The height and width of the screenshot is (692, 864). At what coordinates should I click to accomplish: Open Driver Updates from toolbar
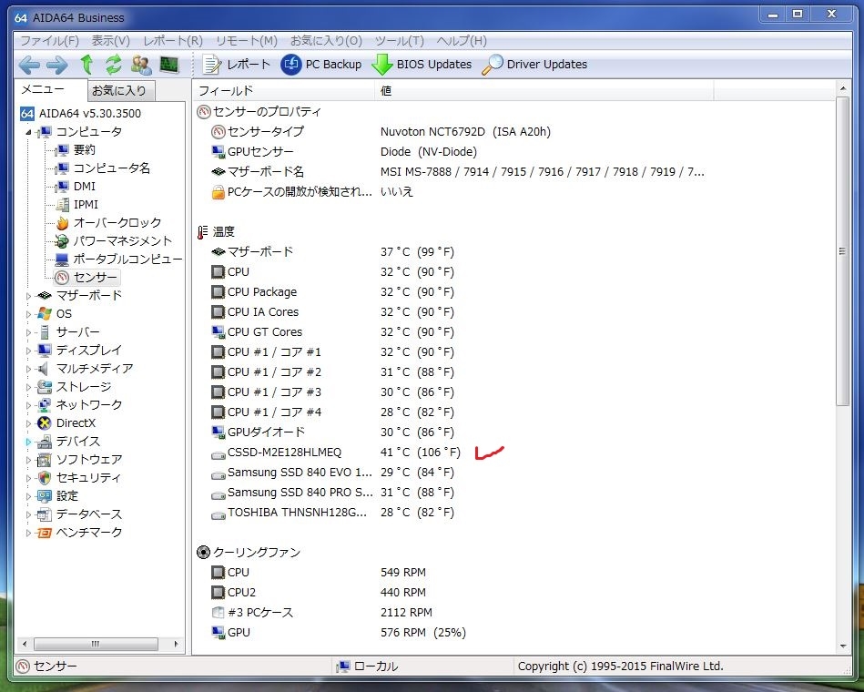tap(534, 65)
